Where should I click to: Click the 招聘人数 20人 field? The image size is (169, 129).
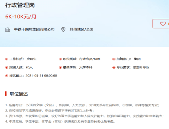click(21, 67)
